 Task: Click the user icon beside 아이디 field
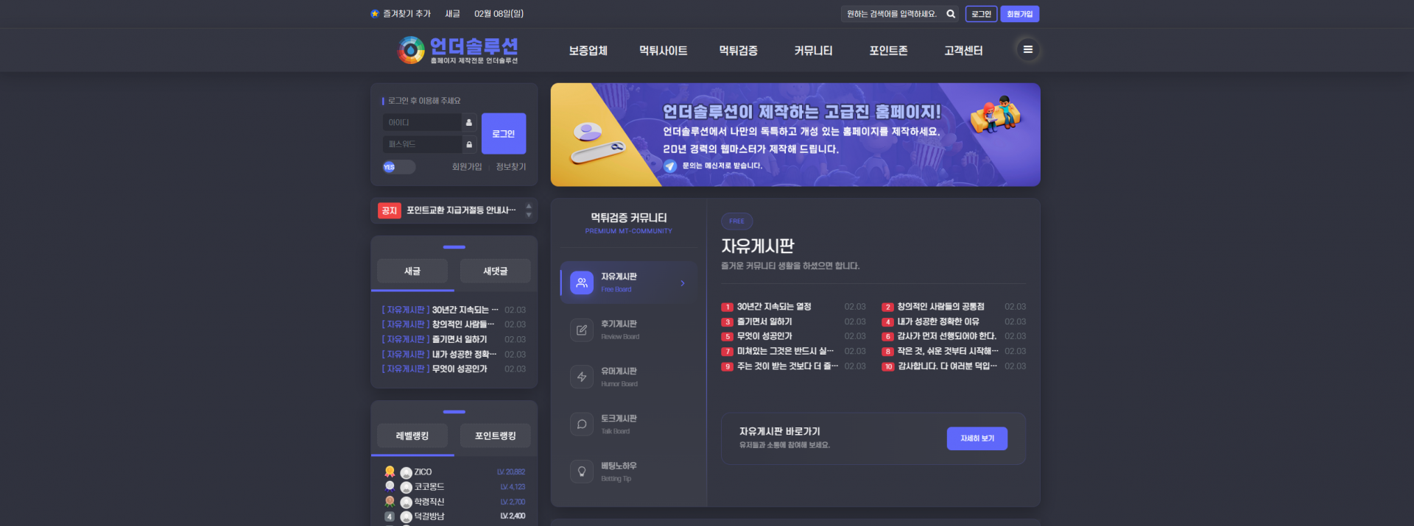pos(469,123)
